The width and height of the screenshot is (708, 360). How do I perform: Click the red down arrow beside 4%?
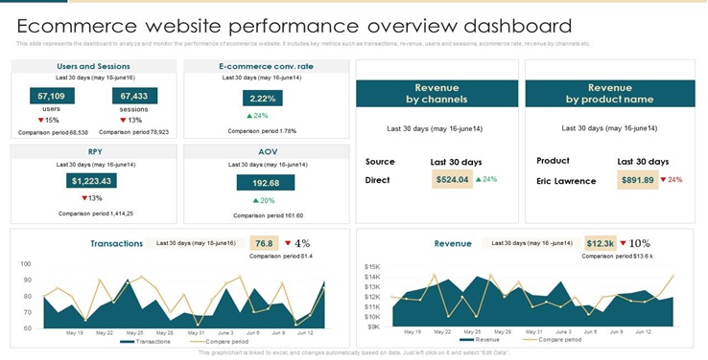pyautogui.click(x=288, y=243)
